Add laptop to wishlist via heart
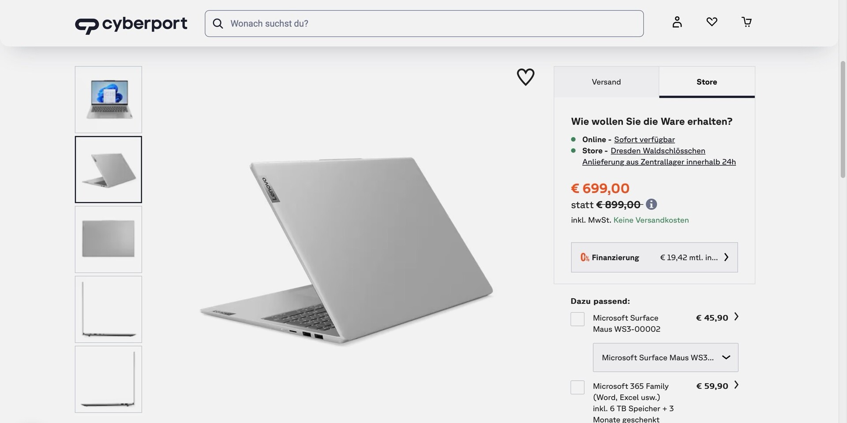This screenshot has height=423, width=847. coord(525,77)
